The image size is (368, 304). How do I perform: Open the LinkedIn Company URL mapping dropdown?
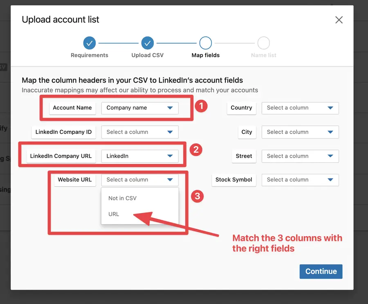(140, 156)
